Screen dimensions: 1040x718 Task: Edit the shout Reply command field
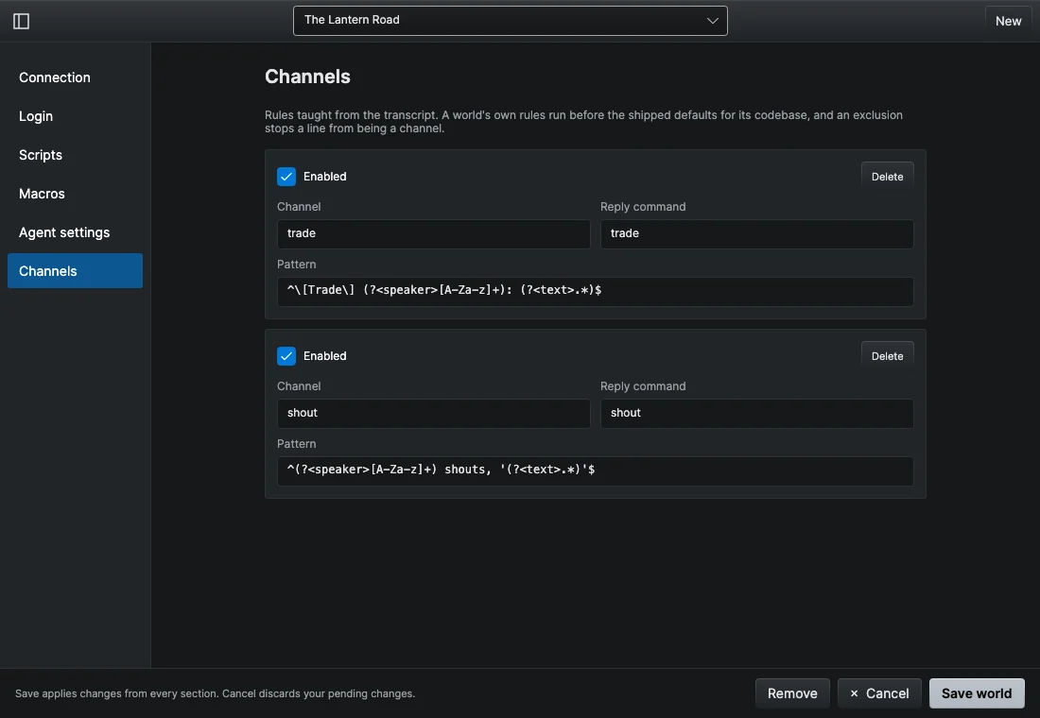(756, 413)
